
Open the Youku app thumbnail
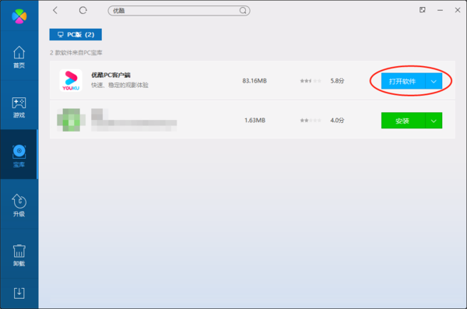coord(71,80)
